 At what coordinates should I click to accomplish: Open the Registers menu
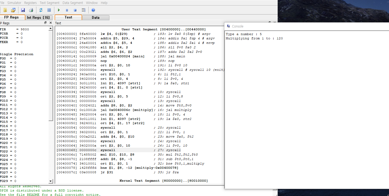(30, 3)
